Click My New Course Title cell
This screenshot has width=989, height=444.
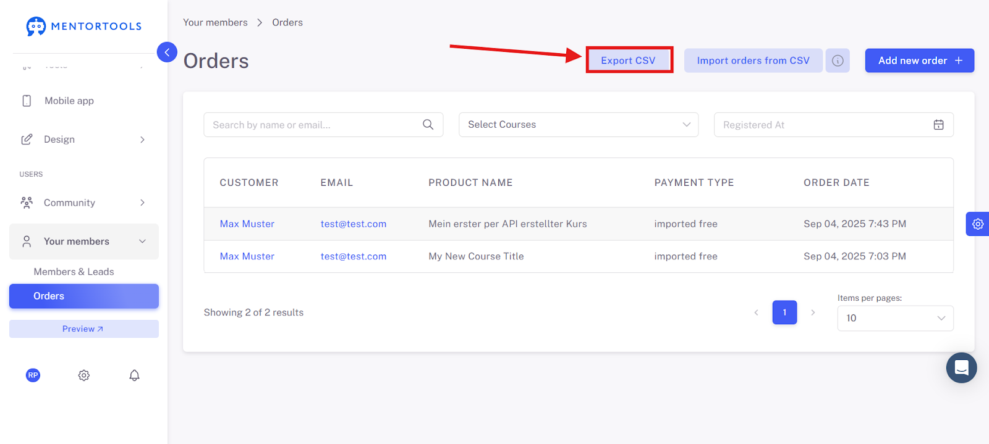(x=476, y=256)
